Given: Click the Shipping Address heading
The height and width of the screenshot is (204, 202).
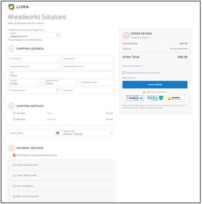Looking at the screenshot, I should point(30,49).
